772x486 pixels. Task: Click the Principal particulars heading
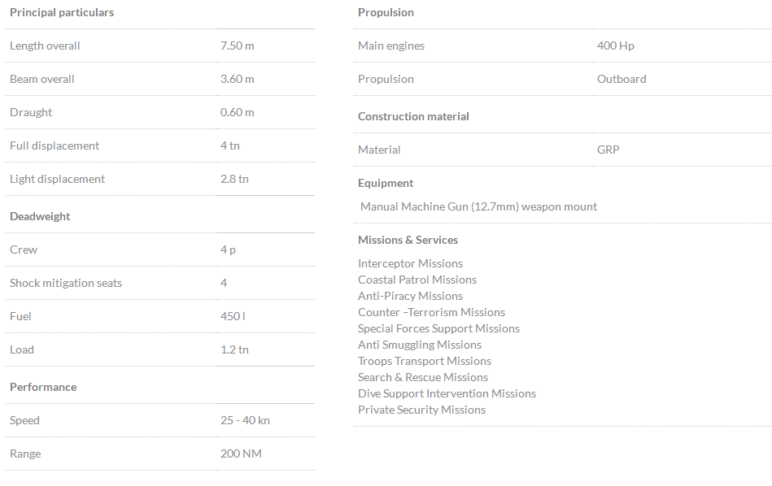[62, 12]
